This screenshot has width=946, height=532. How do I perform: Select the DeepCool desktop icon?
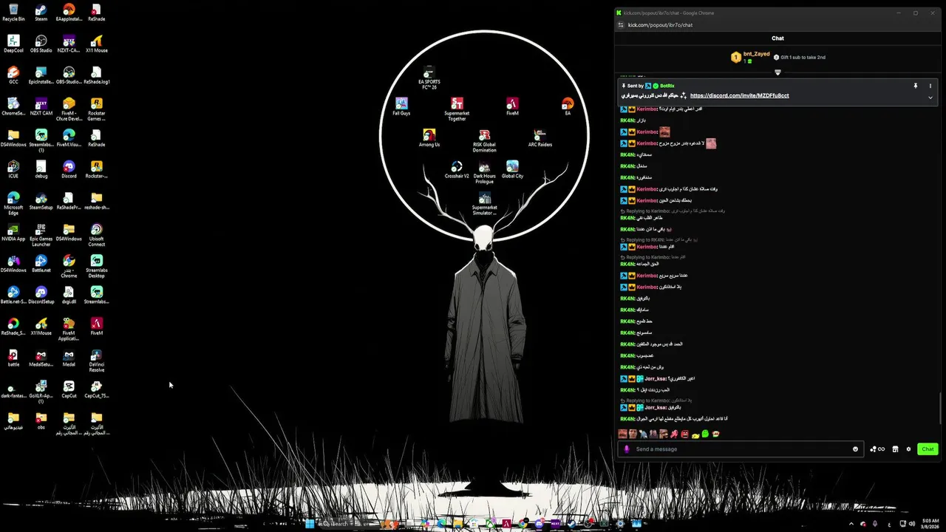pyautogui.click(x=13, y=44)
